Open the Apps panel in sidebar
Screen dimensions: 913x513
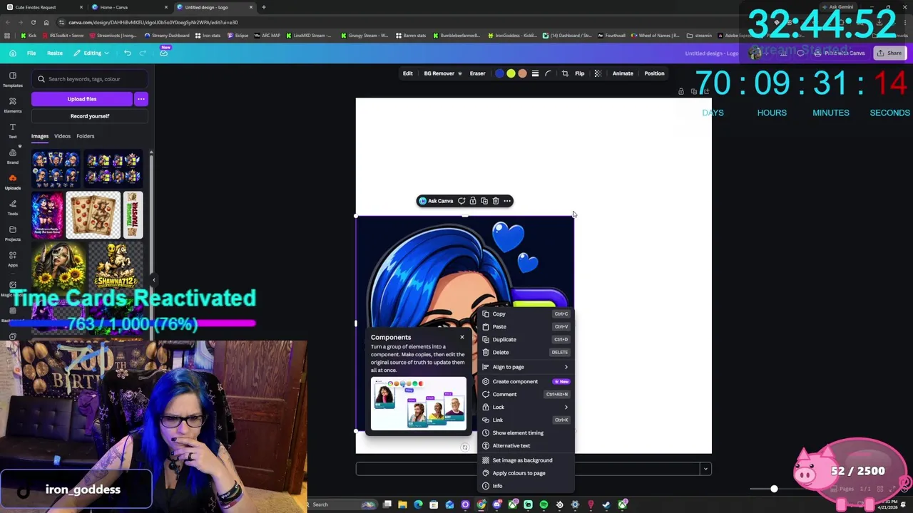(x=12, y=259)
